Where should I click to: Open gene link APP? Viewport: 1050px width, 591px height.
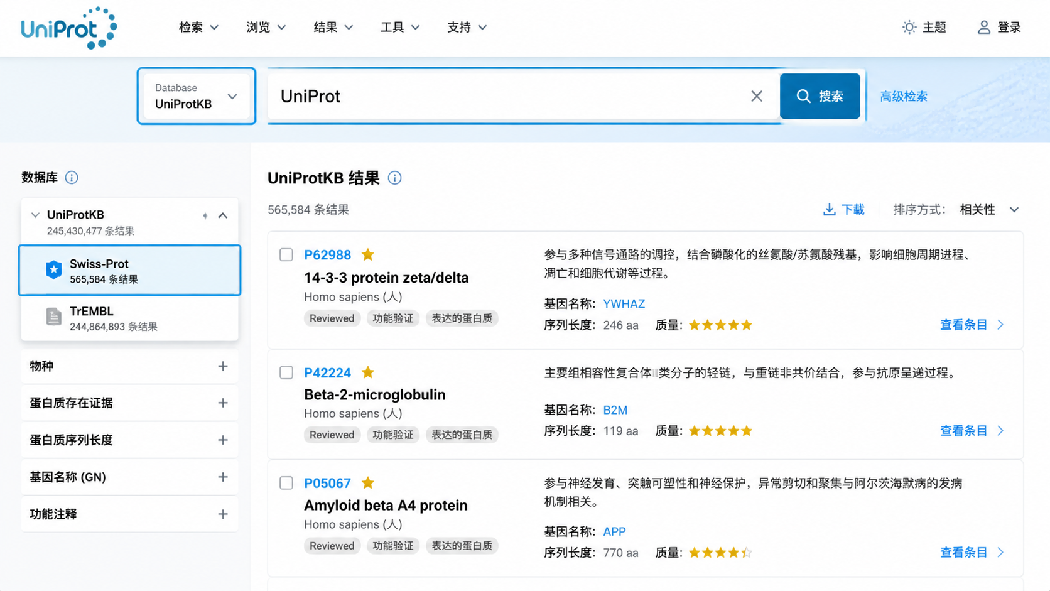point(614,532)
